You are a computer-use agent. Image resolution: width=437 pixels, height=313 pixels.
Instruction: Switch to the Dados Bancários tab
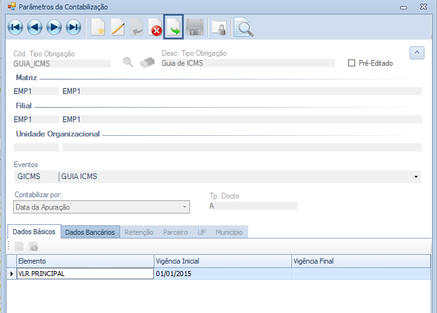[90, 232]
